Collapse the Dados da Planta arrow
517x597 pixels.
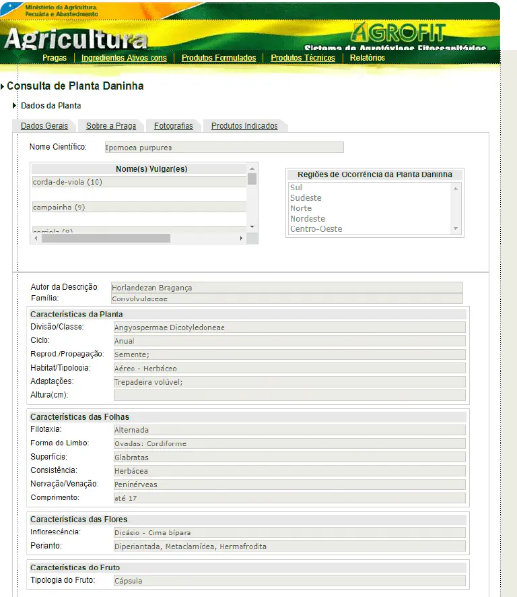pos(14,106)
